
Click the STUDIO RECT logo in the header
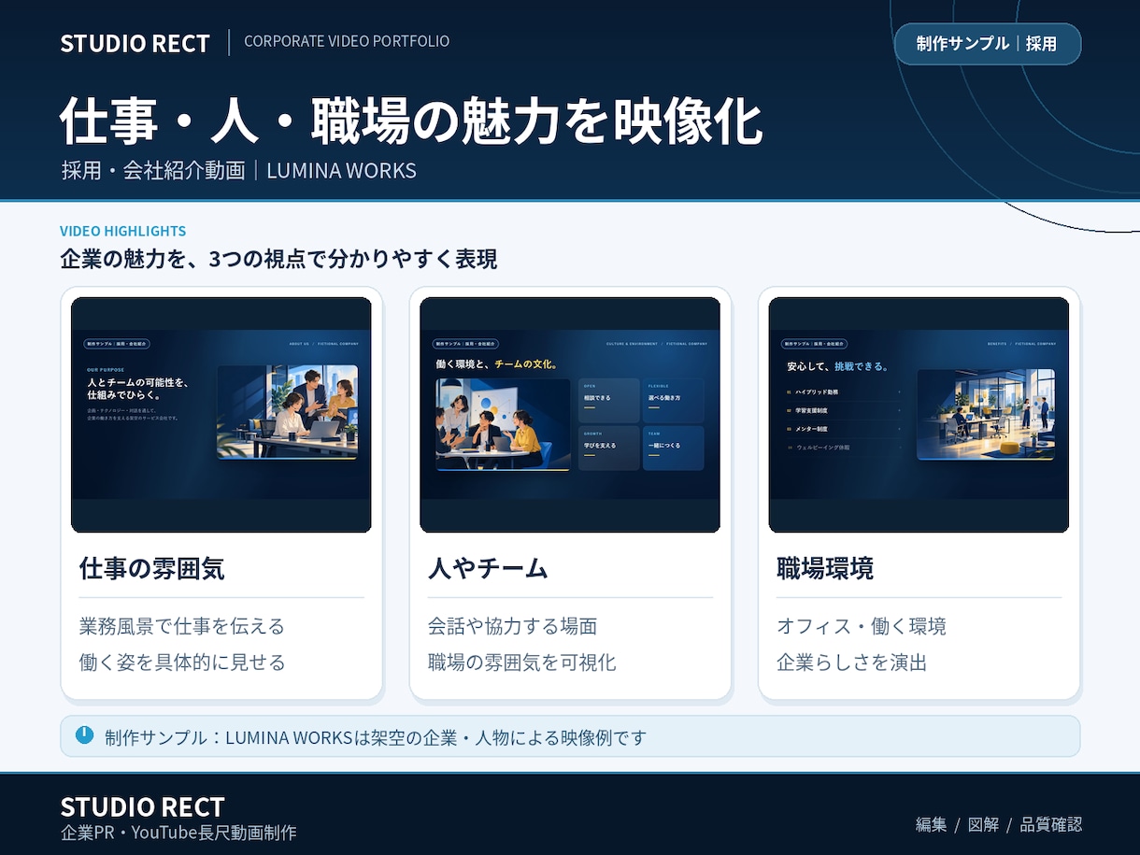point(135,43)
